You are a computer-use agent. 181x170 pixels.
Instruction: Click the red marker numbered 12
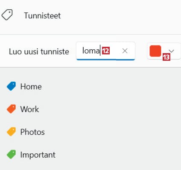106,51
